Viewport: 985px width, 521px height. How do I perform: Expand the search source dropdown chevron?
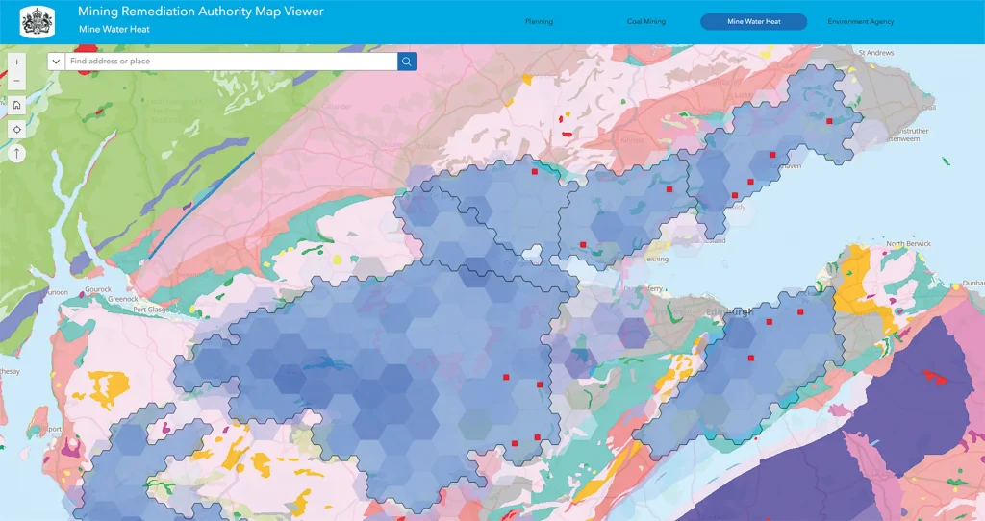coord(56,62)
